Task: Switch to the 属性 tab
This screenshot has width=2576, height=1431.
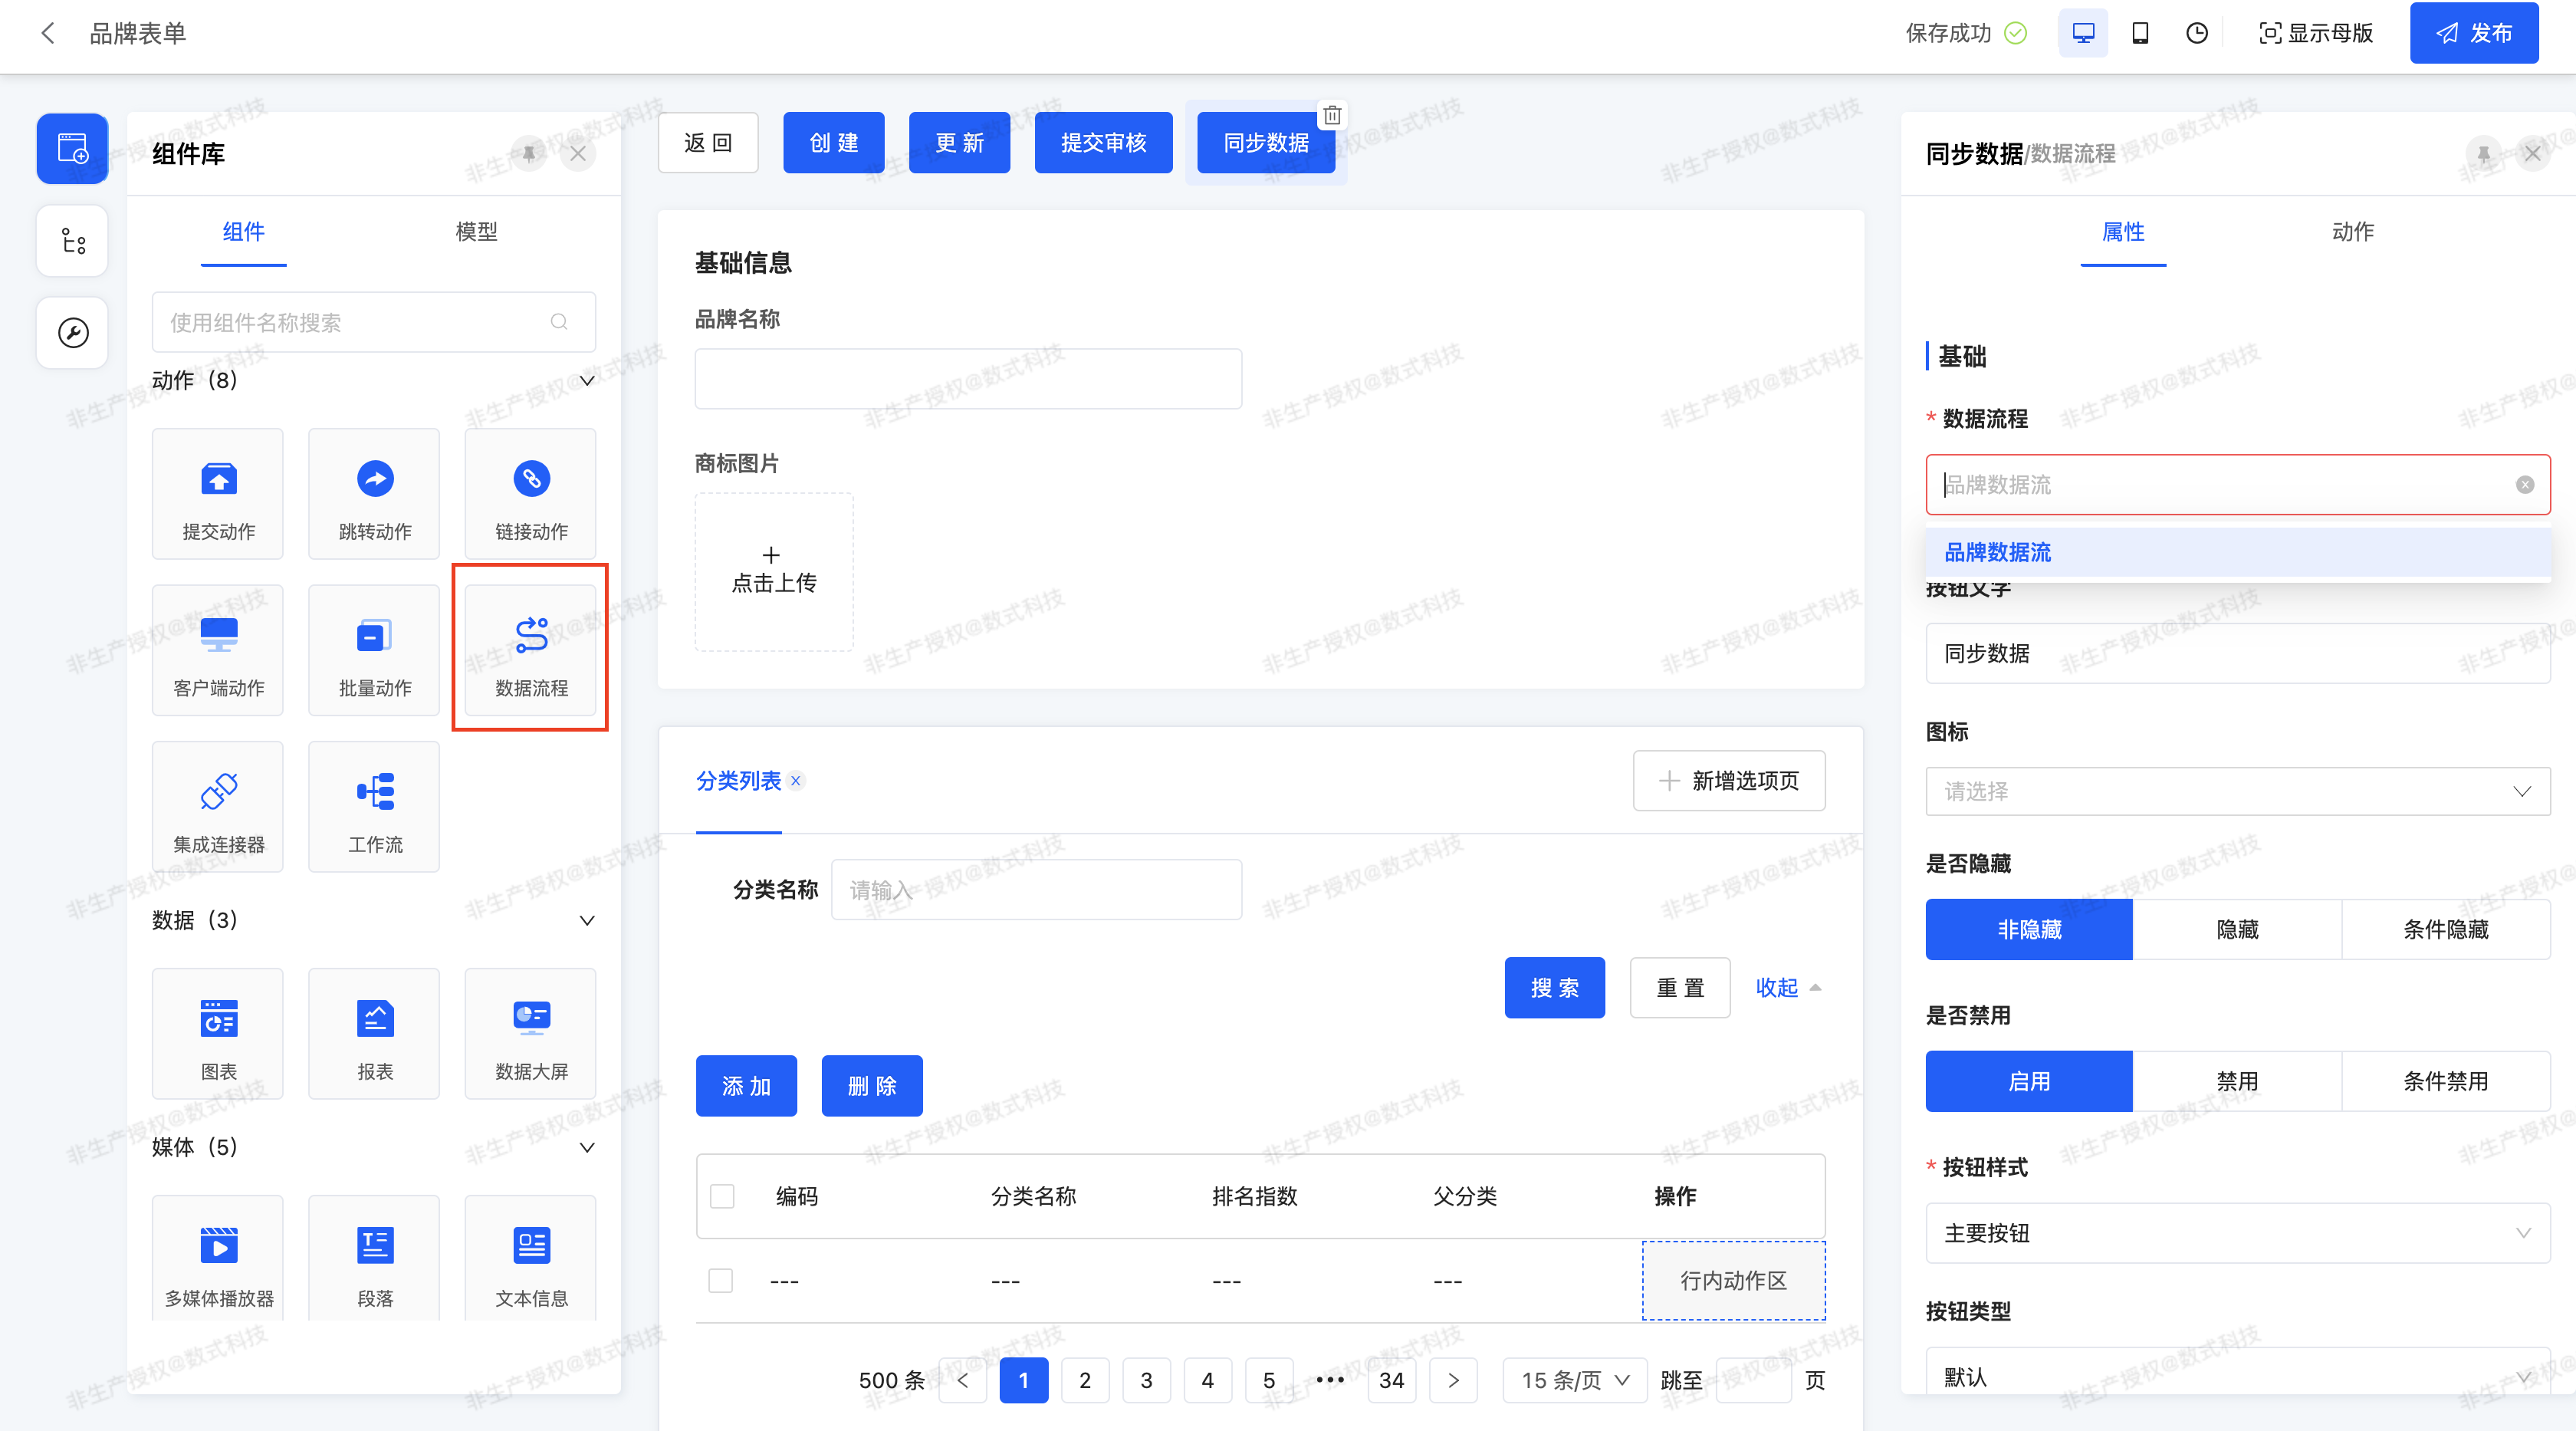Action: pyautogui.click(x=2123, y=232)
